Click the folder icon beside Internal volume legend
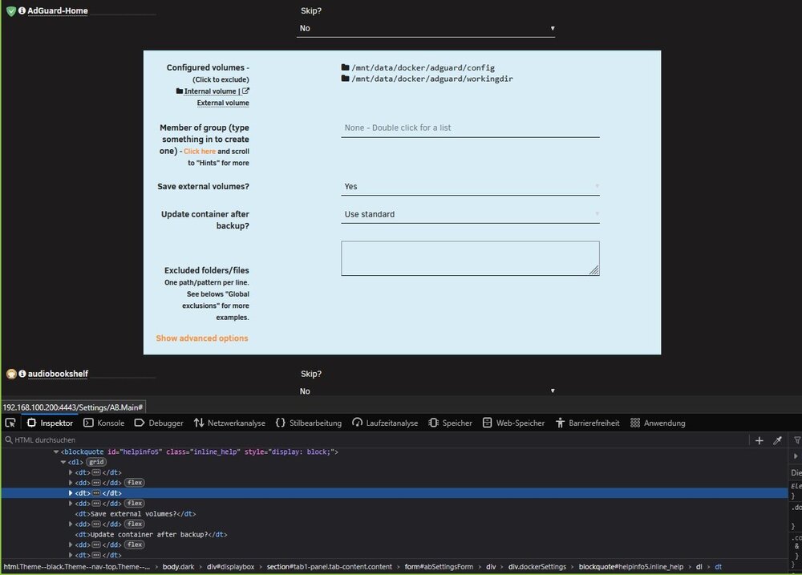 [x=180, y=91]
